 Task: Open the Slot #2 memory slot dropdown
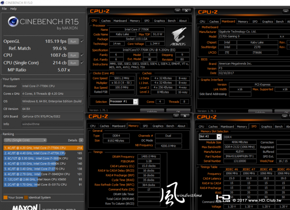click(x=210, y=137)
